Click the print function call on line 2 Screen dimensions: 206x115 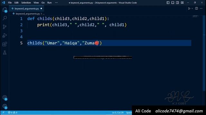click(43, 25)
